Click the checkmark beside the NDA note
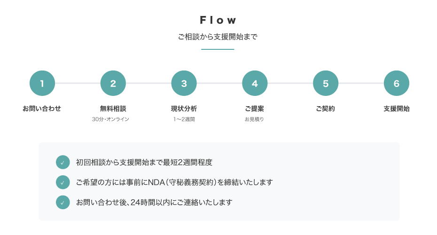437x235 pixels. pyautogui.click(x=62, y=182)
